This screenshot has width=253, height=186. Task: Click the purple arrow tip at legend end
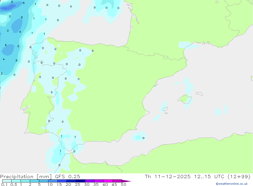click(126, 181)
